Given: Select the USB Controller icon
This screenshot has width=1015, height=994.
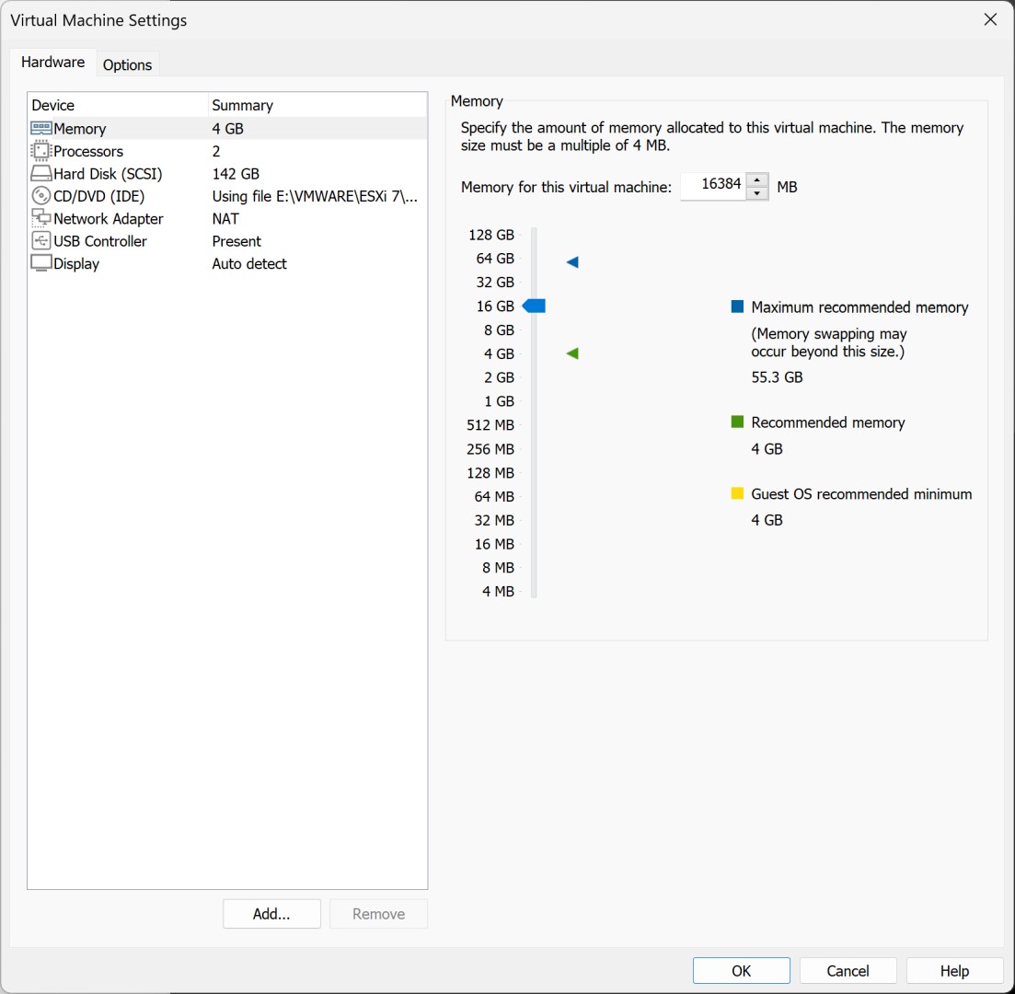Looking at the screenshot, I should coord(41,241).
